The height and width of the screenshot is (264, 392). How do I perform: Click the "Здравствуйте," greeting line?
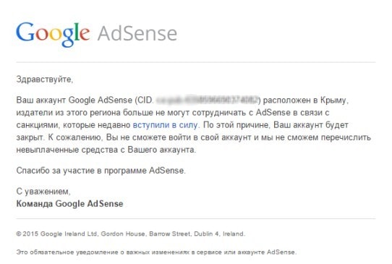(45, 80)
